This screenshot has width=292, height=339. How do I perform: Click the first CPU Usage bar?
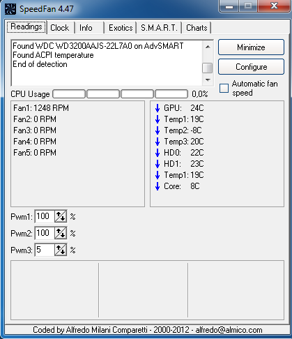[69, 94]
